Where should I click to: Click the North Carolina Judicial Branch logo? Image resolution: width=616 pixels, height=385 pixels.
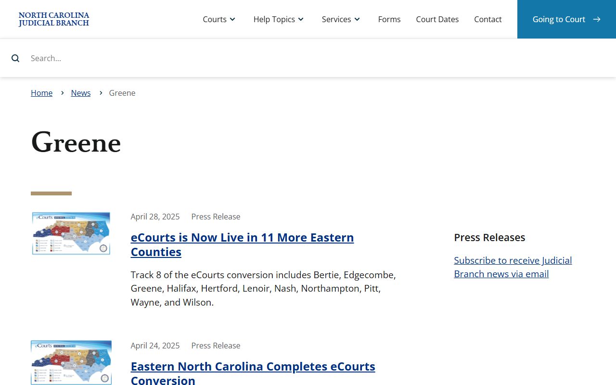click(x=54, y=19)
